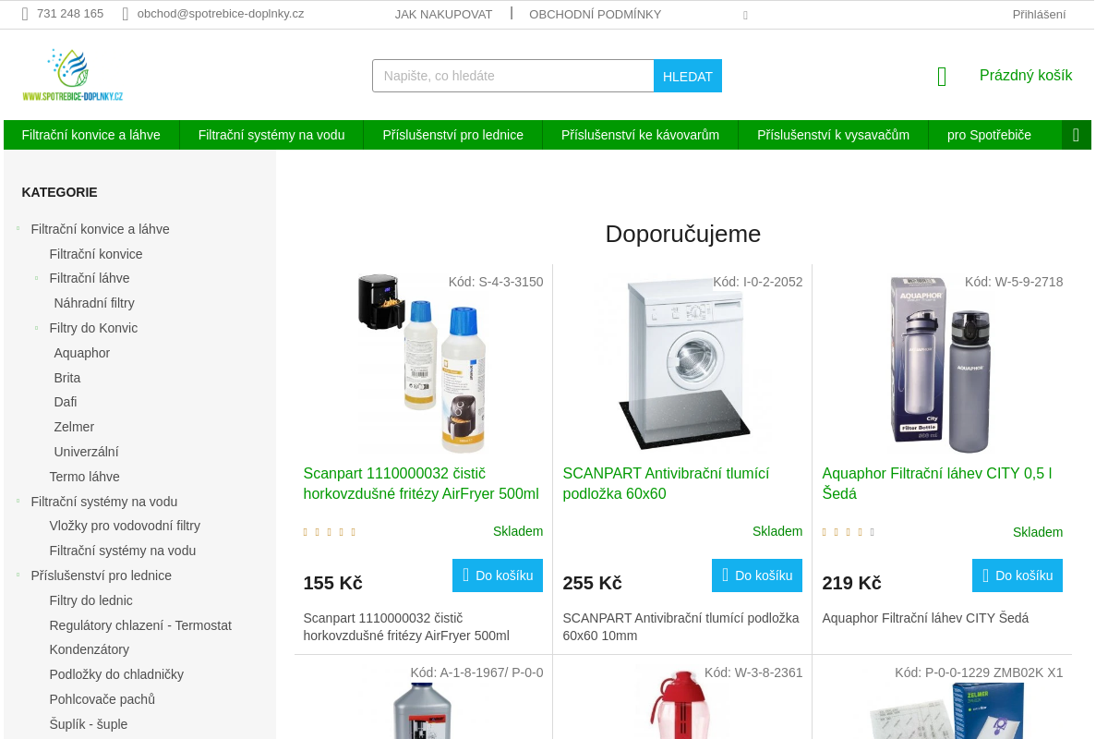Screen dimensions: 1108x739
Task: Open Příslušenství ke kávovarům menu tab
Action: (640, 135)
